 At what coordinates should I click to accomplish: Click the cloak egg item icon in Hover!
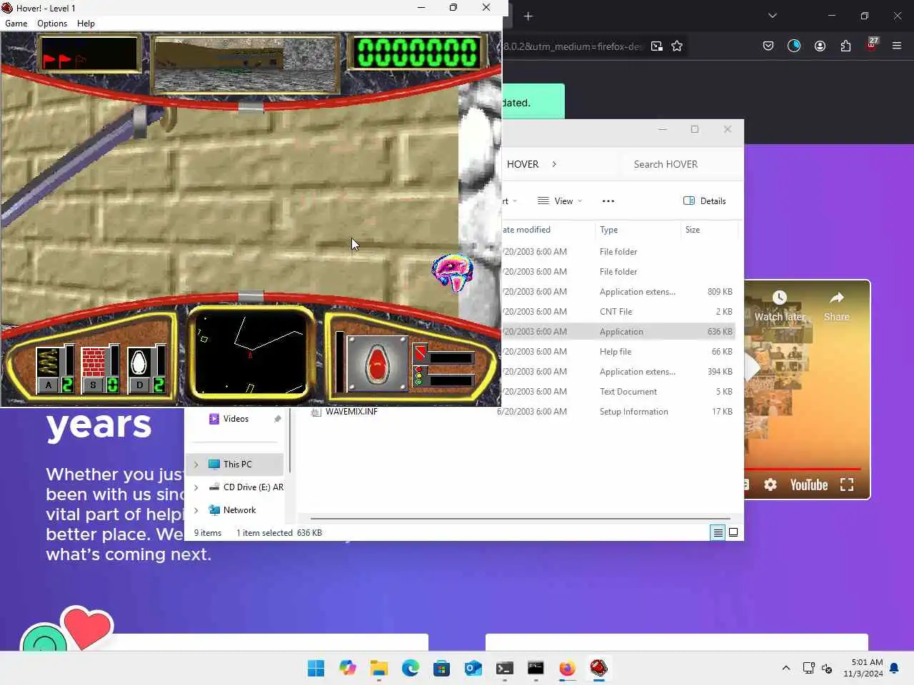[139, 362]
